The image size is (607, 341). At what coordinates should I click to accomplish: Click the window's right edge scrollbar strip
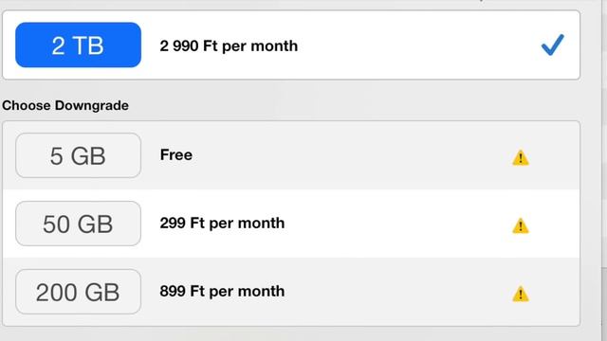604,170
